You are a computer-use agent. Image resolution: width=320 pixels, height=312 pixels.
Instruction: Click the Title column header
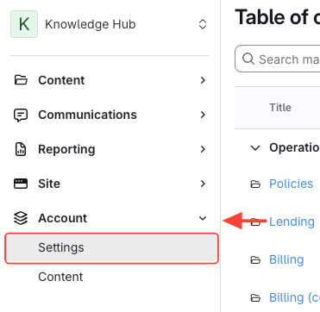click(x=280, y=108)
